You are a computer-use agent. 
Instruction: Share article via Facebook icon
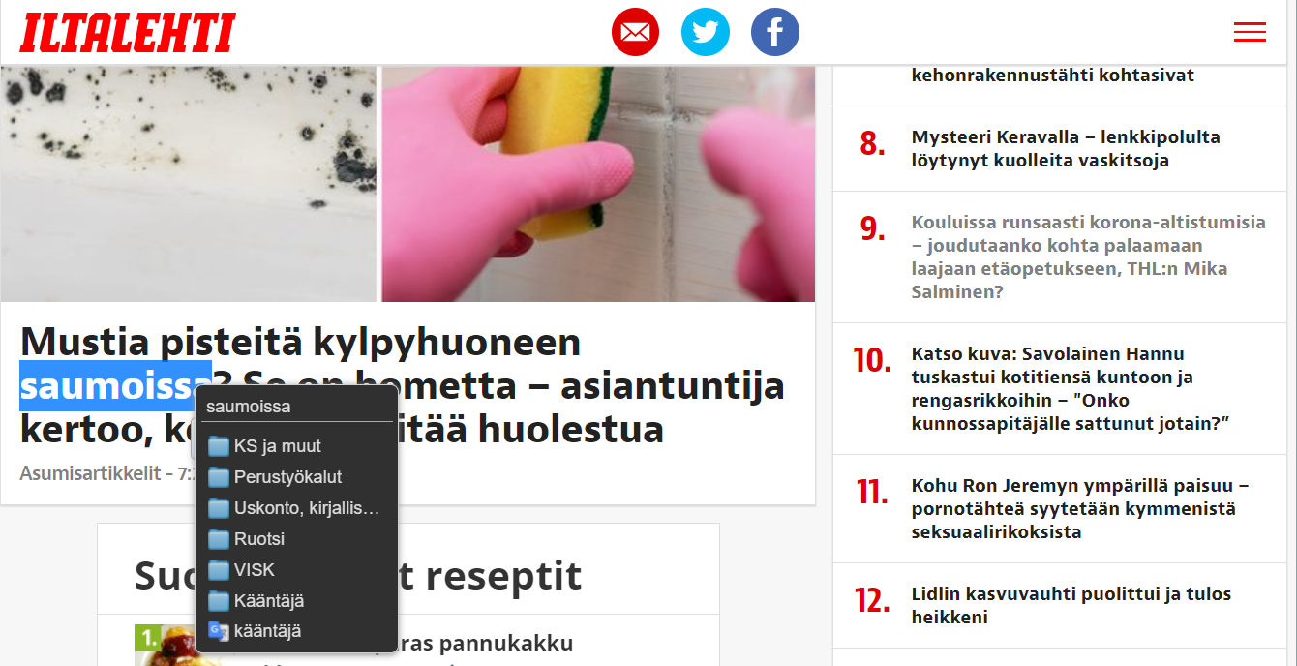pos(775,33)
